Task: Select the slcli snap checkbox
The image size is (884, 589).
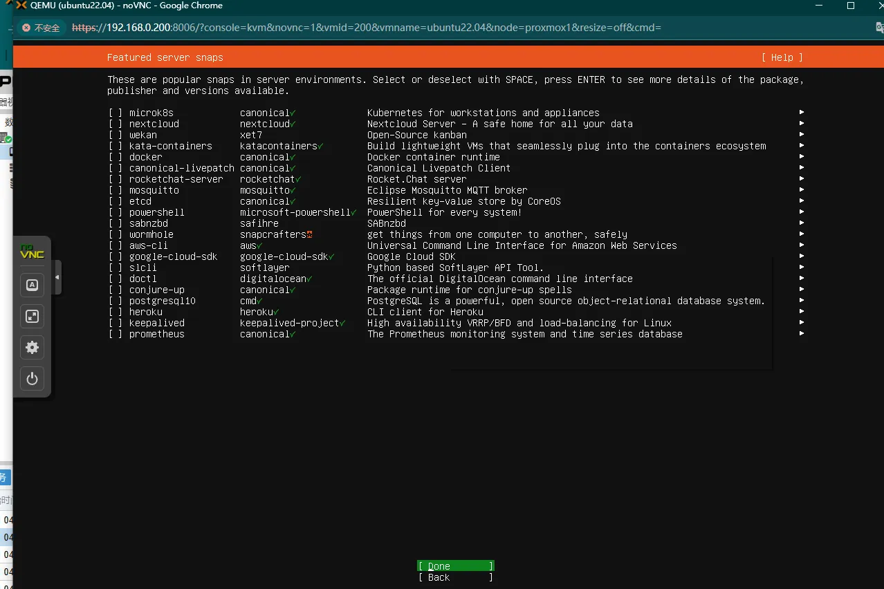Action: [116, 268]
